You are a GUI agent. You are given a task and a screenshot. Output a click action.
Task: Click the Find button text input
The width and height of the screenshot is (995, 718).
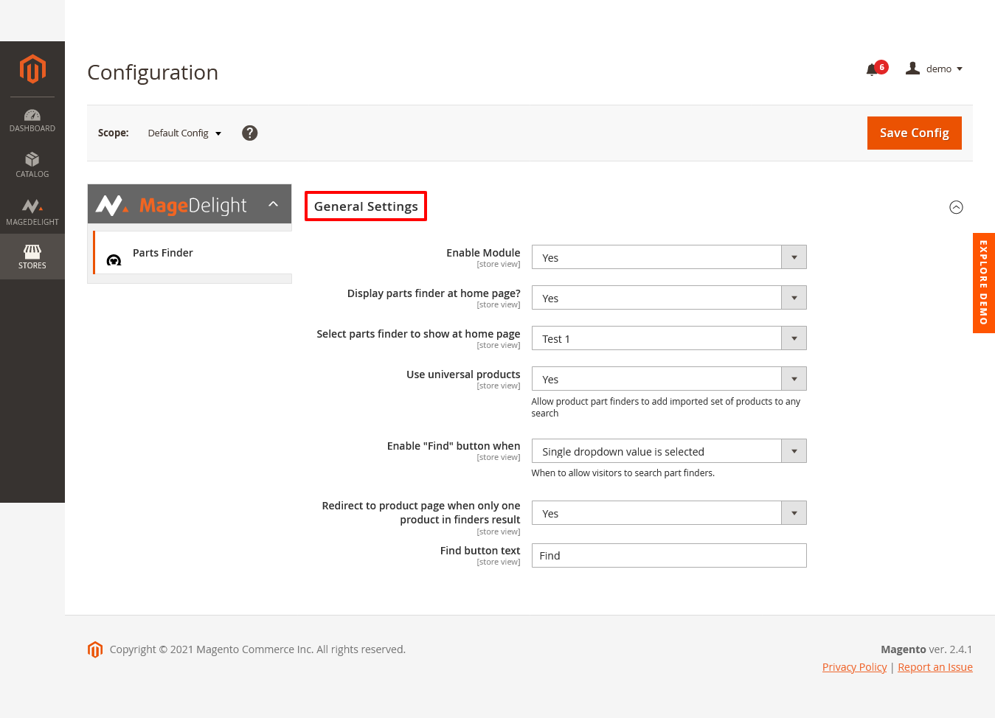coord(669,556)
